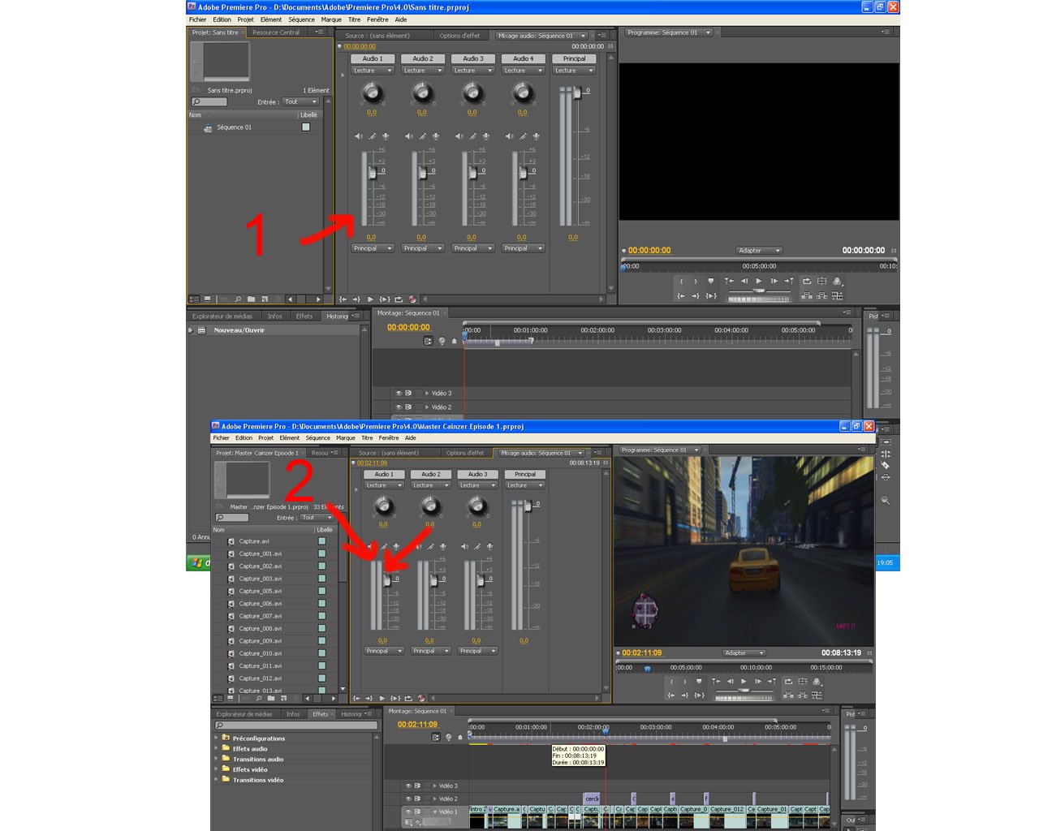This screenshot has width=1039, height=831.
Task: Open Fichier menu in the upper window
Action: pyautogui.click(x=198, y=19)
